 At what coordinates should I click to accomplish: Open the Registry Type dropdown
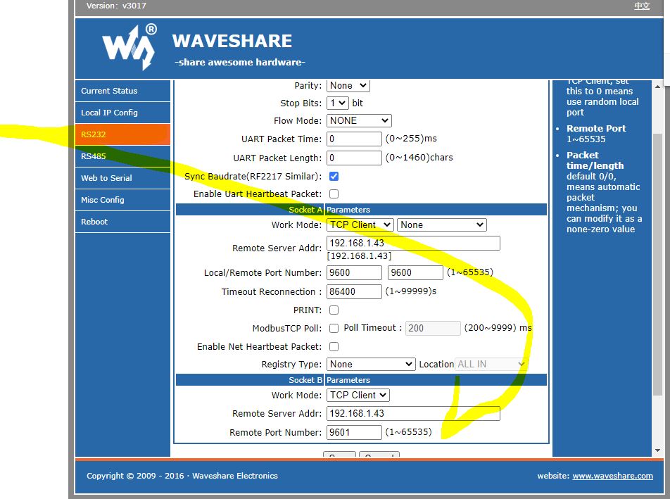pos(371,364)
